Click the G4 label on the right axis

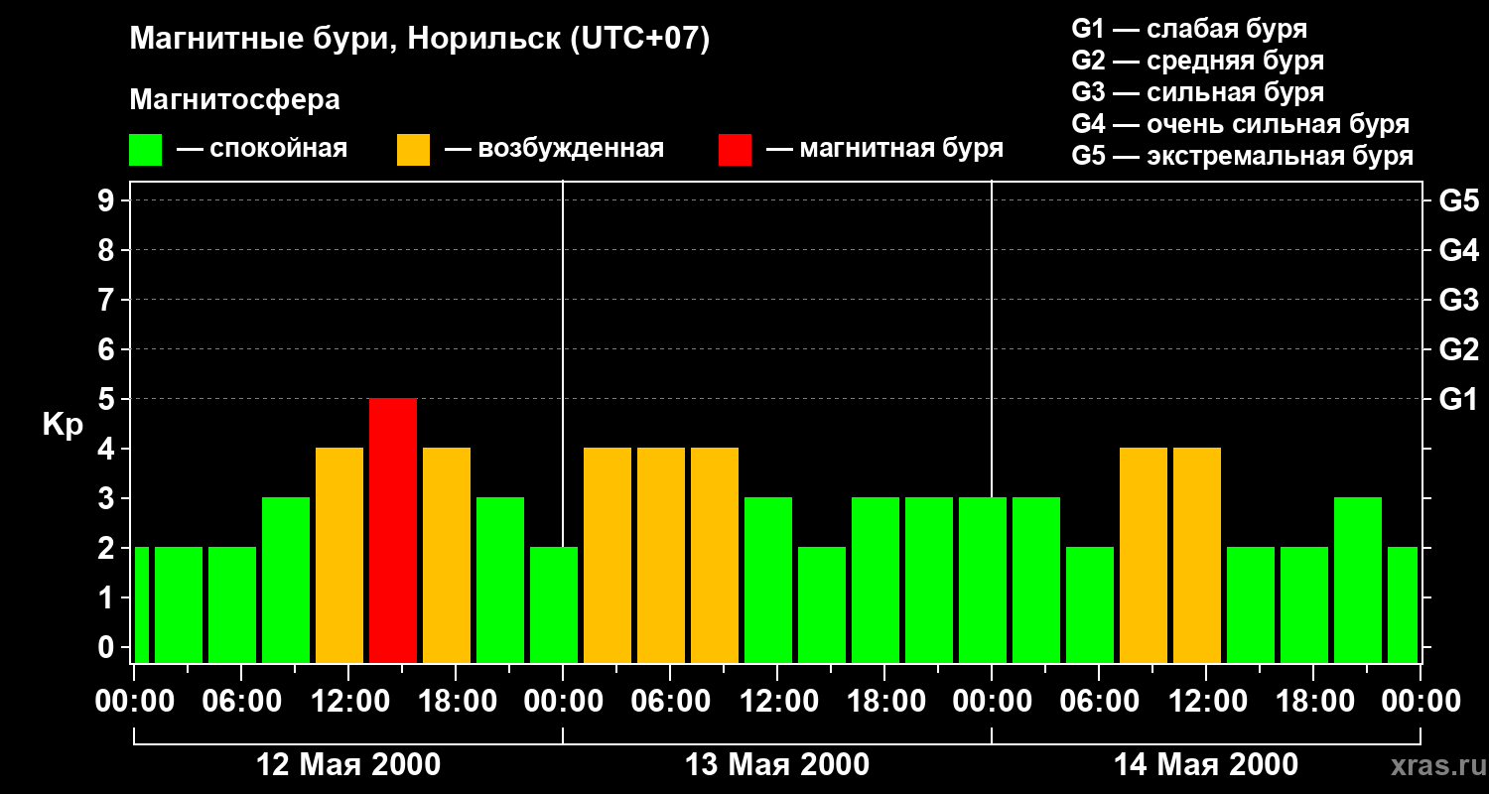coord(1458,250)
